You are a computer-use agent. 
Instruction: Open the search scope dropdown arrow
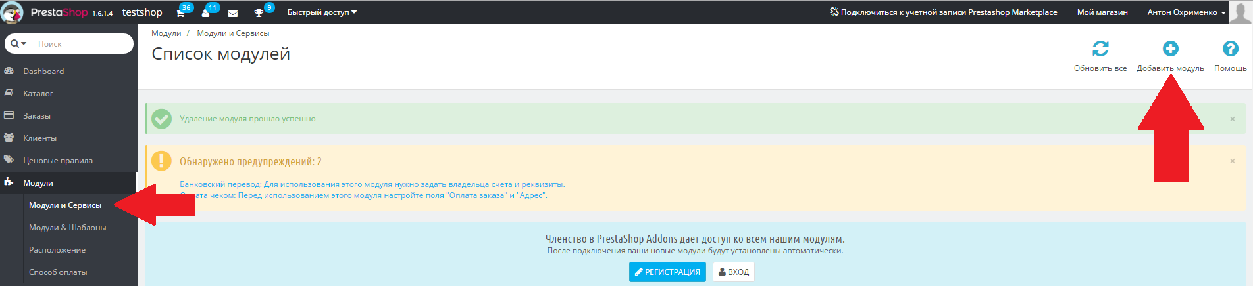19,44
